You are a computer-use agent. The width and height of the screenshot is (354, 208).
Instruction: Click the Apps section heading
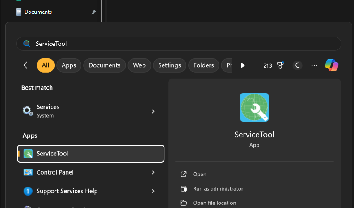[30, 135]
